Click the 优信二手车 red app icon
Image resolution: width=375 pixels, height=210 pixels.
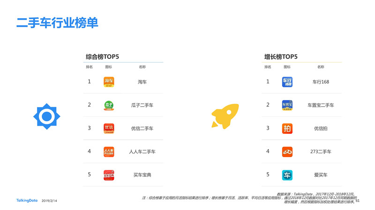point(109,129)
